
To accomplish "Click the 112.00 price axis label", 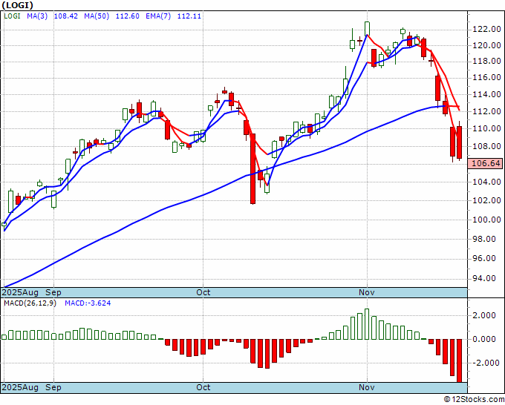I will click(x=486, y=111).
